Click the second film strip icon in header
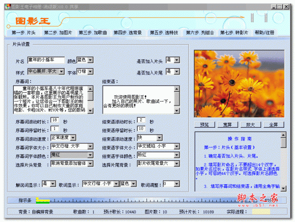This screenshot has height=222, width=295. tap(266, 18)
